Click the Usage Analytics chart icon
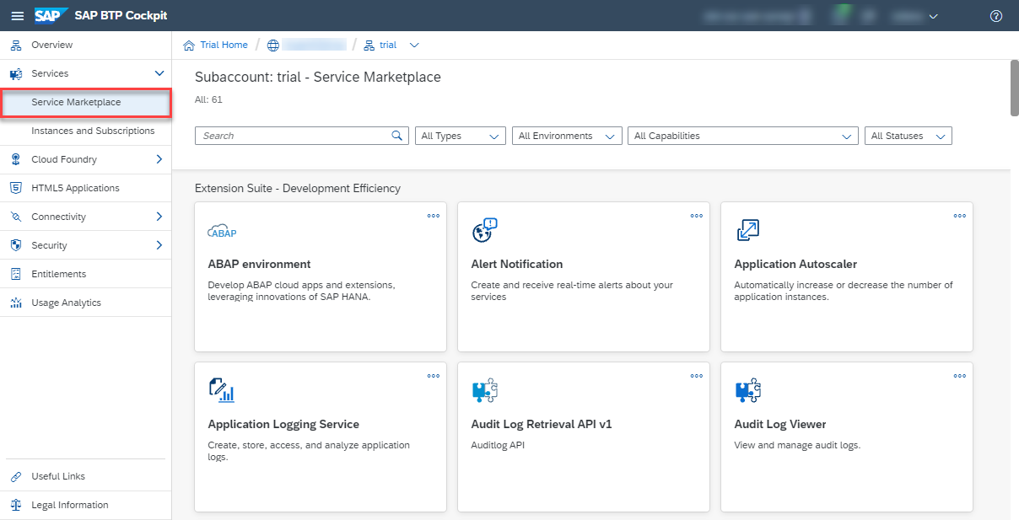This screenshot has height=520, width=1019. pos(15,303)
